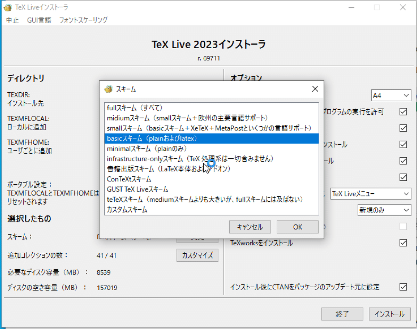This screenshot has width=417, height=329.
Task: Select the teTeXスキーム entry
Action: [211, 200]
